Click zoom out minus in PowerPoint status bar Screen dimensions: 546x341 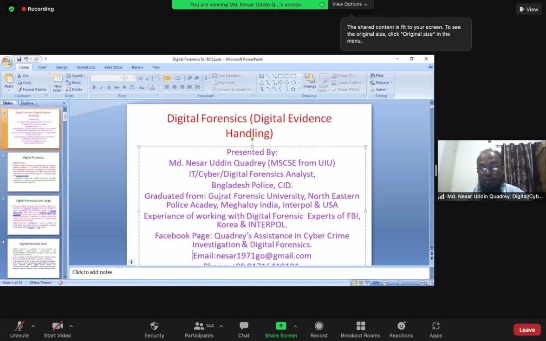384,283
